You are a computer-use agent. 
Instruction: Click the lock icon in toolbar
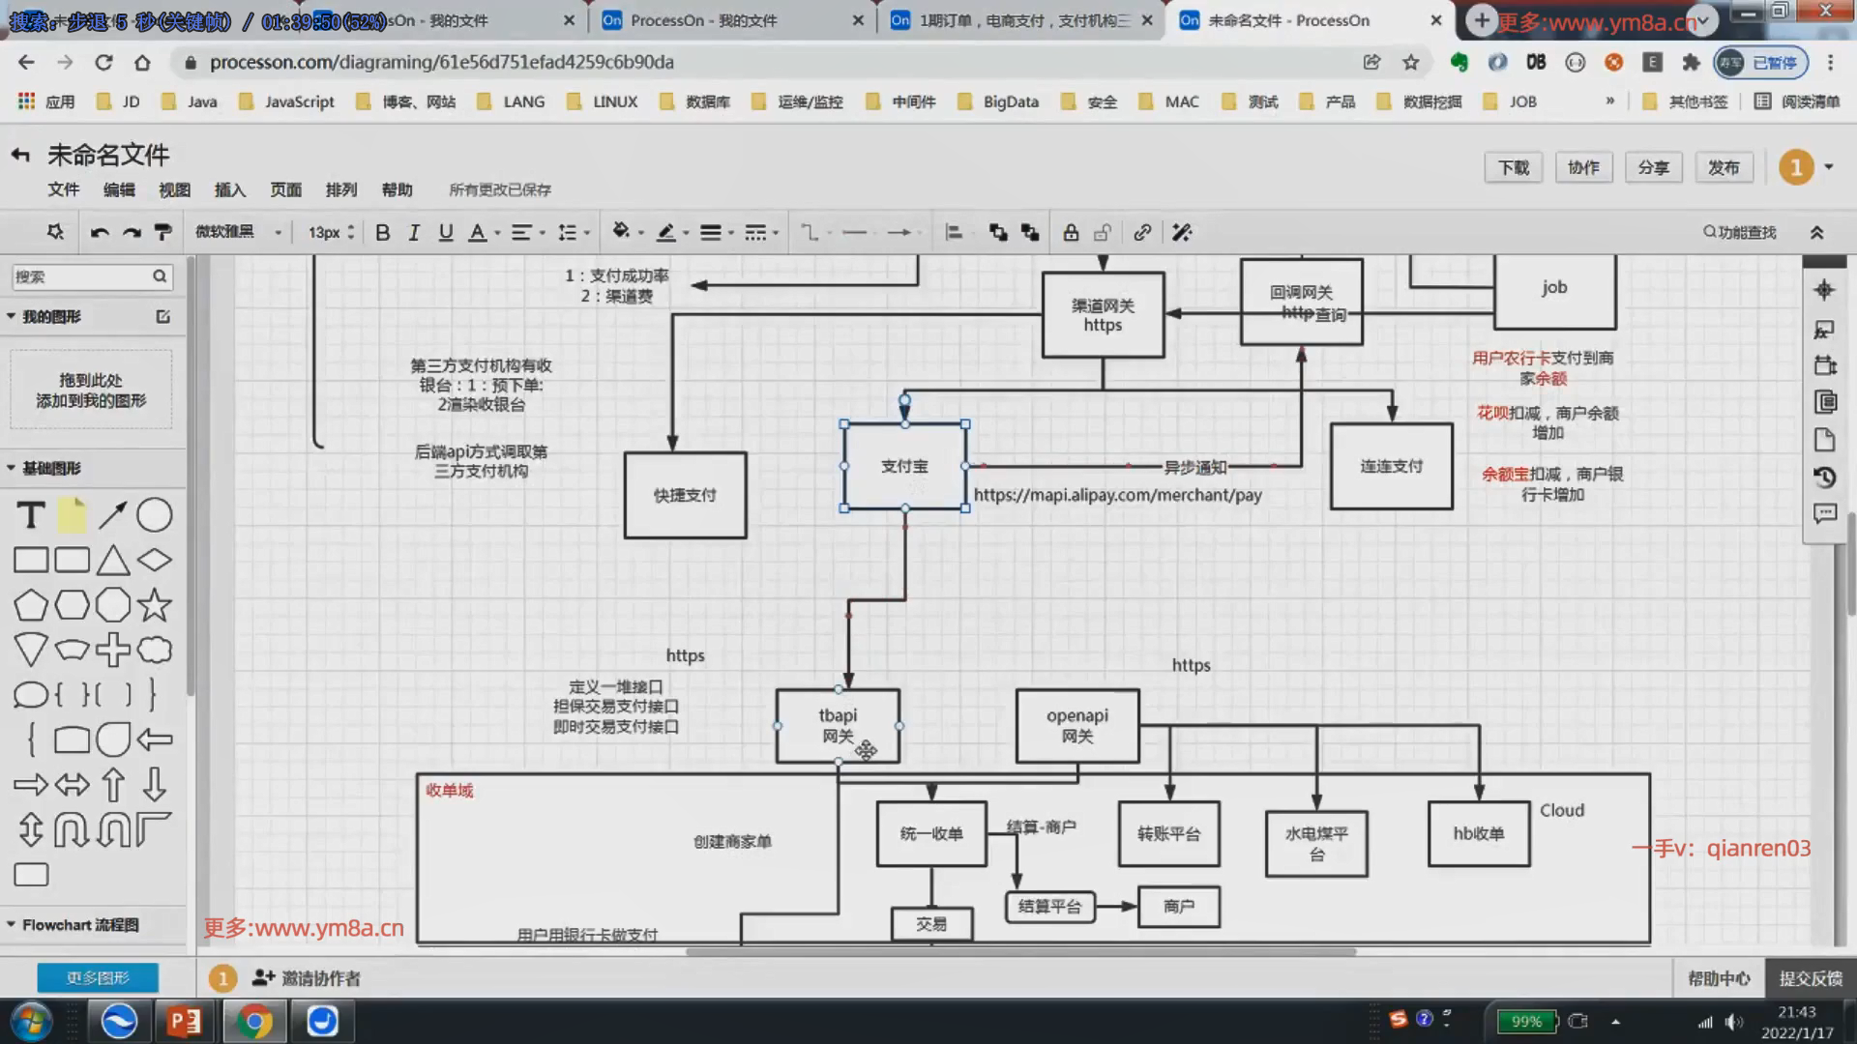[1071, 232]
